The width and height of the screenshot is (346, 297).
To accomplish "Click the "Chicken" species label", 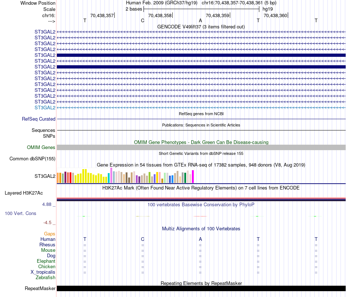I will pos(47,267).
